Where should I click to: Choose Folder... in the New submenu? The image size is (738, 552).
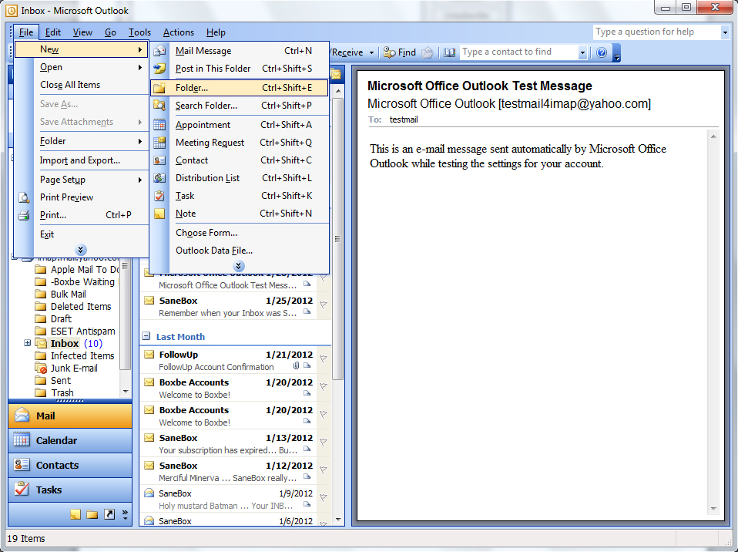(240, 88)
